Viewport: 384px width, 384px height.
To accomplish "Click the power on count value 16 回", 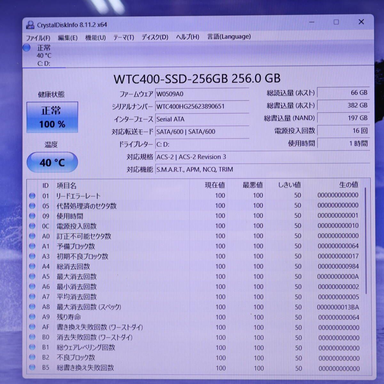I will (x=343, y=131).
